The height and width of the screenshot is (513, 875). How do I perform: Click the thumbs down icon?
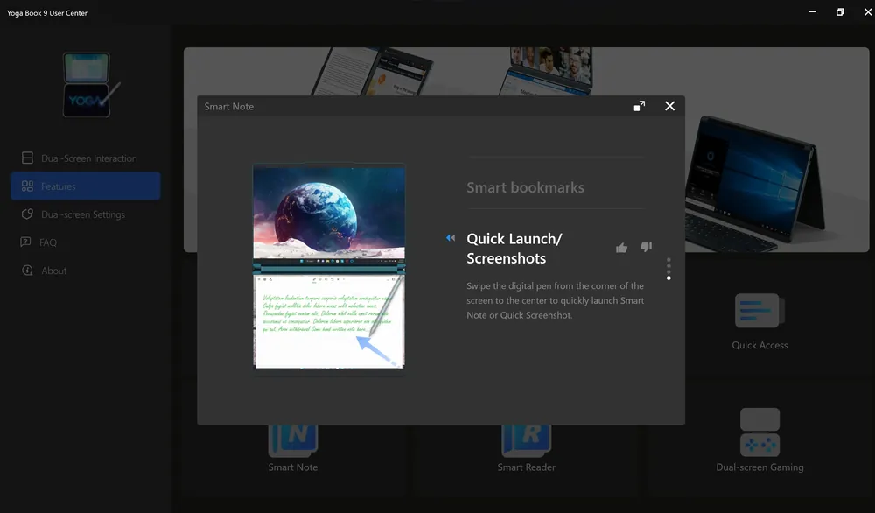[x=647, y=247]
